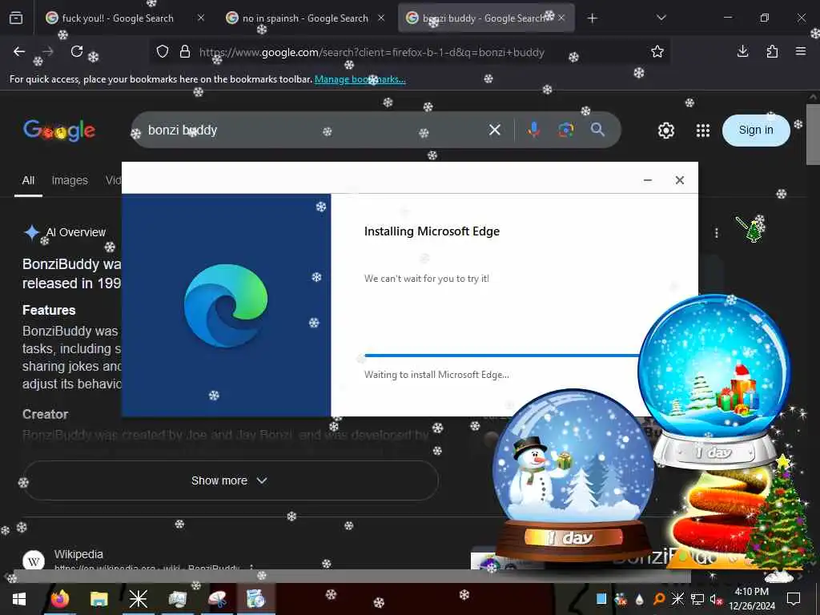Open Google quick settings gear
This screenshot has width=820, height=615.
(x=665, y=131)
